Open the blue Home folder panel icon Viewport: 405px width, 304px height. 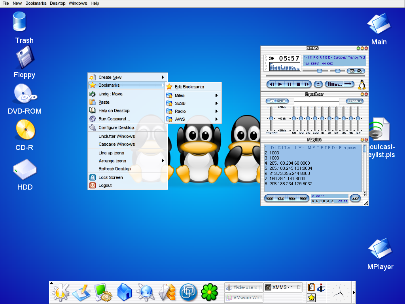coord(125,293)
